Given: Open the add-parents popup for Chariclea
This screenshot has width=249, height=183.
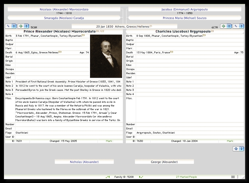Looking at the screenshot, I should coord(226,26).
